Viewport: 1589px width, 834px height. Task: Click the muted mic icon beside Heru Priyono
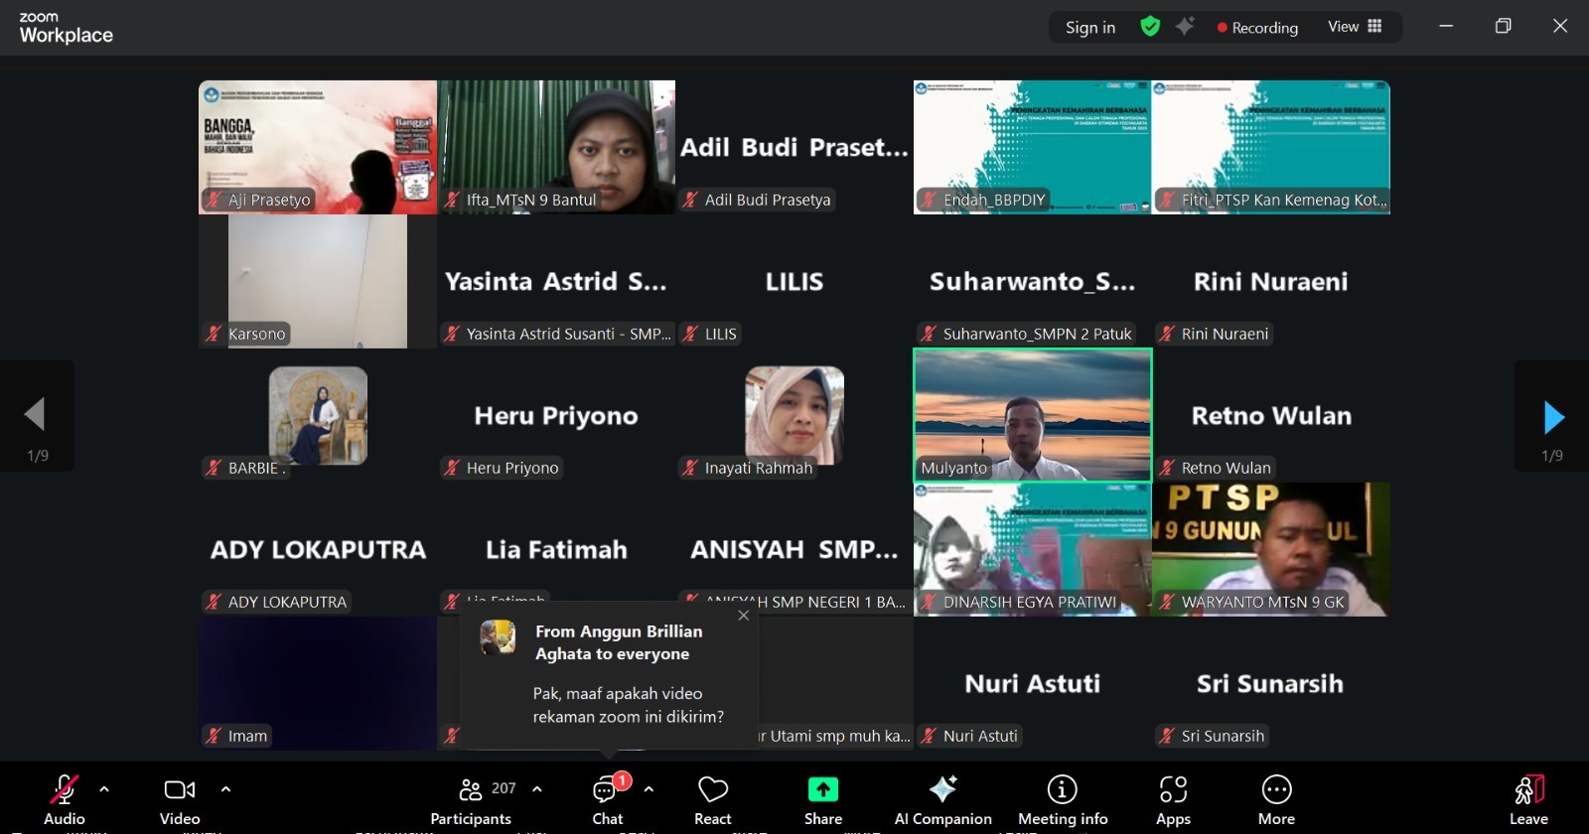click(451, 468)
